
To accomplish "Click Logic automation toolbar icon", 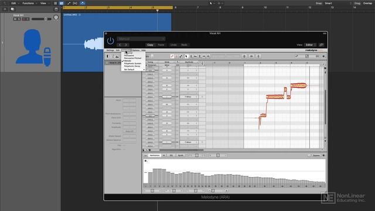I will click(x=69, y=3).
